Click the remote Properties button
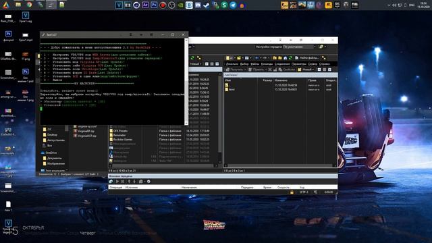432x243 pixels. click(x=287, y=70)
